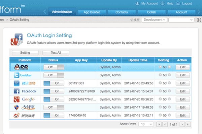
Task: Click the Facebook platform logo
Action: pos(25,91)
